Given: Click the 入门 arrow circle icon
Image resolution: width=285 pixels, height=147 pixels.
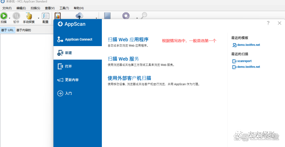Looking at the screenshot, I should pyautogui.click(x=60, y=93).
